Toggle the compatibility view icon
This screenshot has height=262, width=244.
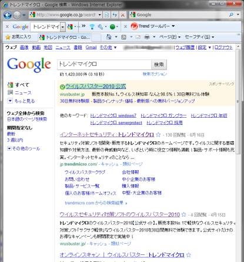coord(106,15)
